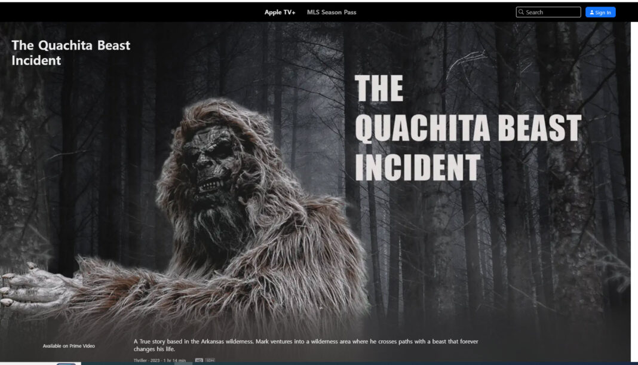Click the movie synopsis about Mark
Viewport: 638px width, 365px height.
point(306,345)
